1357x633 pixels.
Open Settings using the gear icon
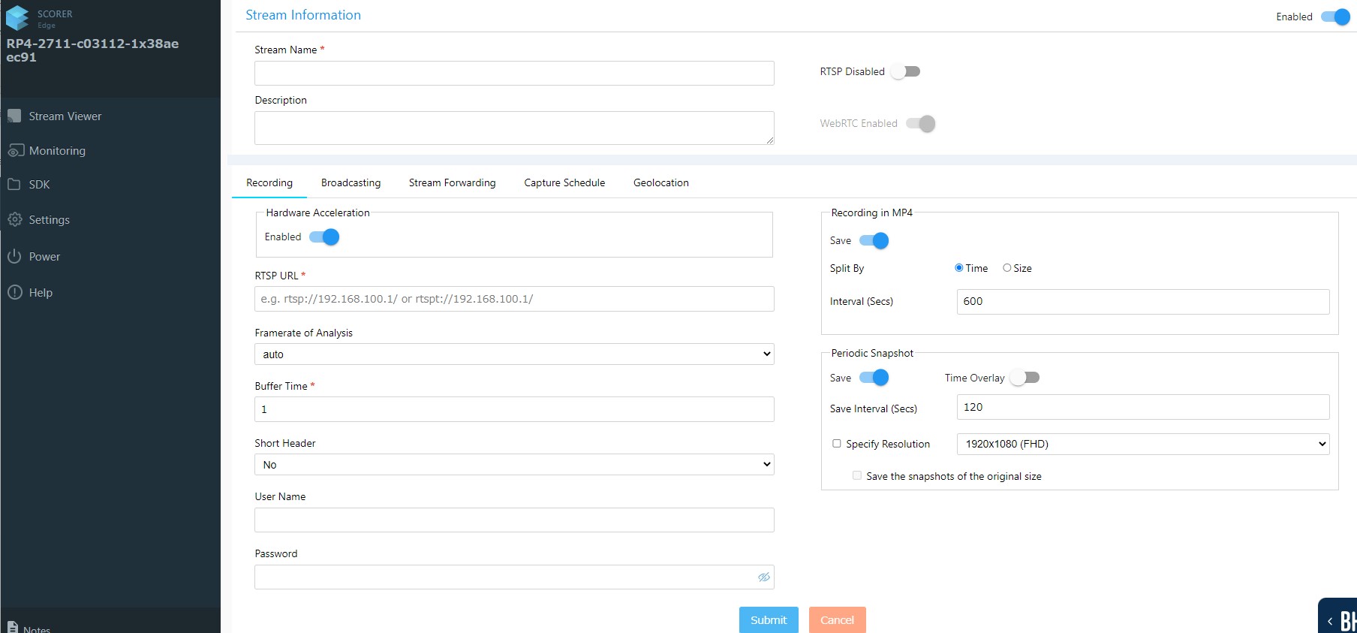15,219
